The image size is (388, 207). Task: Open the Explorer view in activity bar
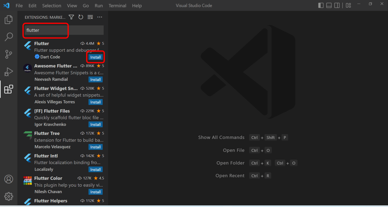(9, 20)
